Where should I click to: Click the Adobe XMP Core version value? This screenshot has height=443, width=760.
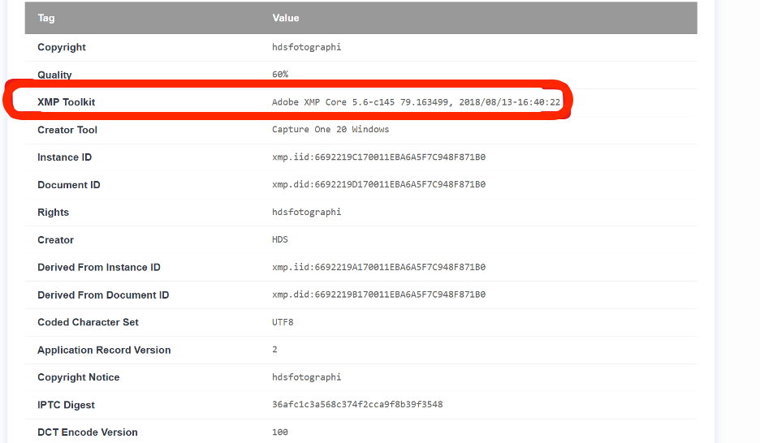pyautogui.click(x=416, y=102)
